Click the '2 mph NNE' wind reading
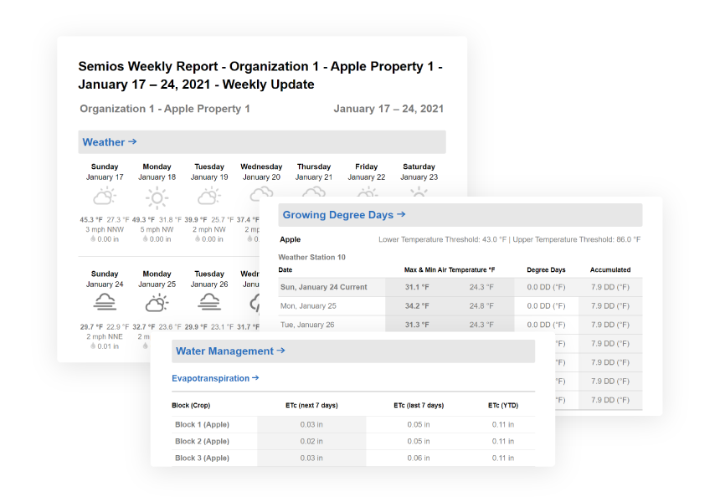 105,337
